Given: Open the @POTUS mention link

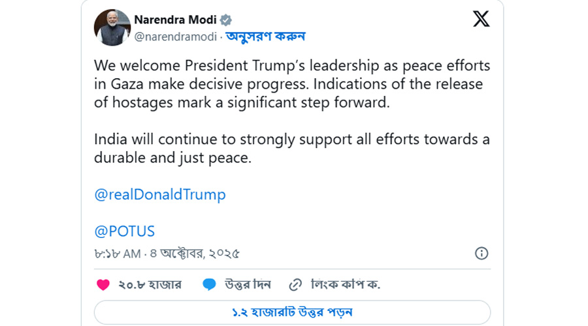Looking at the screenshot, I should (x=124, y=231).
